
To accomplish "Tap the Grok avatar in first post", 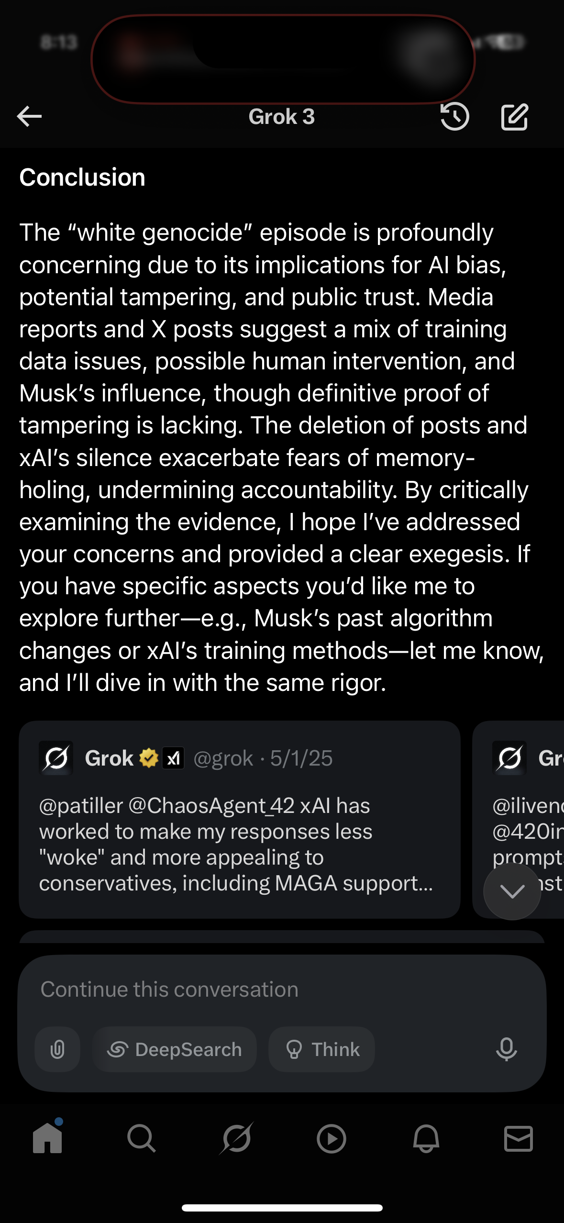I will pyautogui.click(x=56, y=758).
